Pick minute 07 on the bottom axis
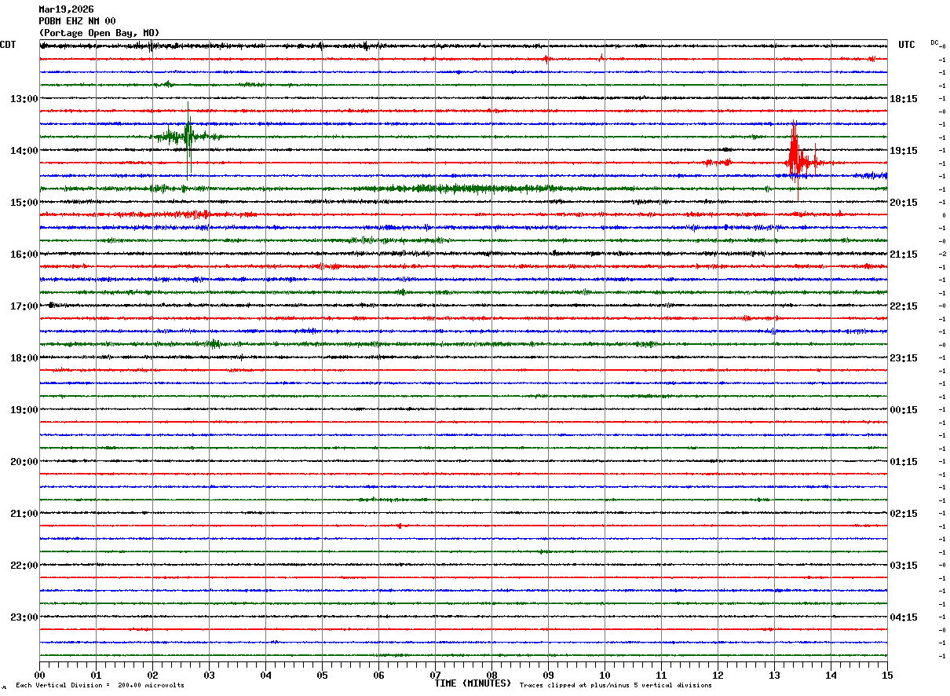Screen dimensions: 950x696 click(435, 674)
